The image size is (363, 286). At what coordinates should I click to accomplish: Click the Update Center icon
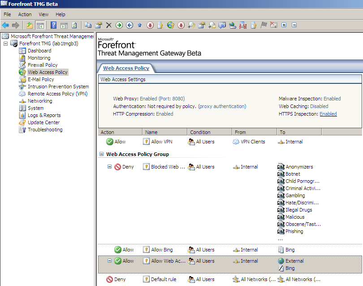[22, 122]
